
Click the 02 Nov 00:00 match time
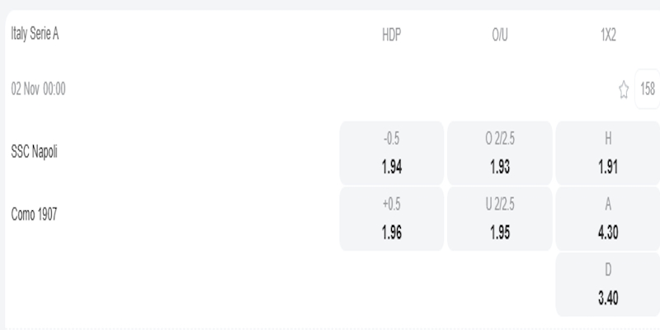pos(38,89)
